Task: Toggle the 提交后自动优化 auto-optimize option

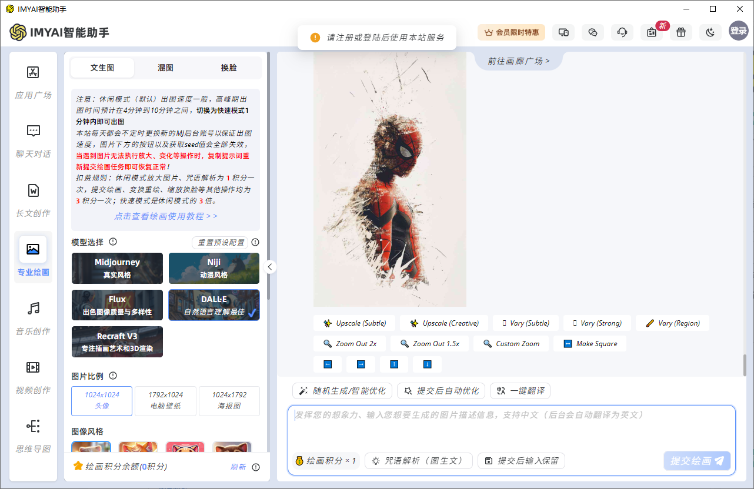Action: [441, 391]
